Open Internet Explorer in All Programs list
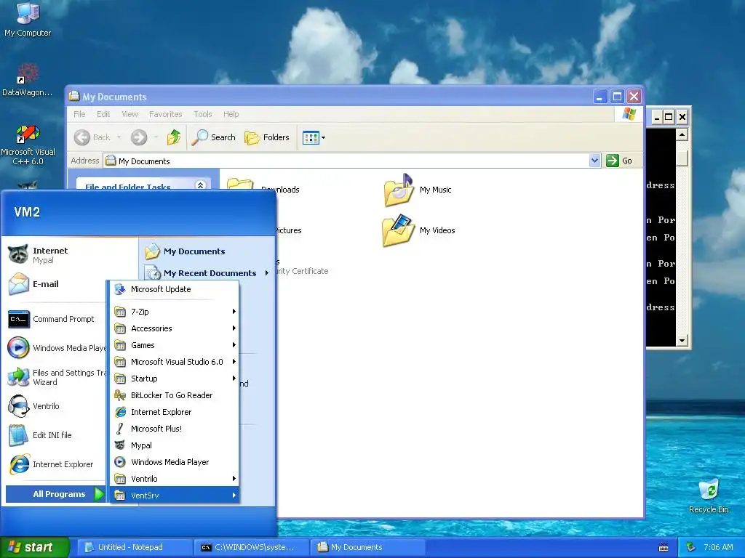 175,412
